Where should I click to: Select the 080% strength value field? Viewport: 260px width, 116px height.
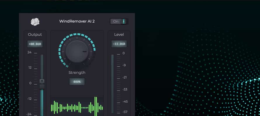[77, 81]
